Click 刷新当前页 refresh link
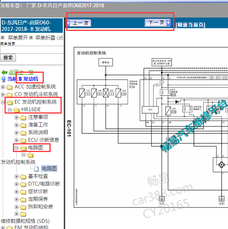 (190, 25)
